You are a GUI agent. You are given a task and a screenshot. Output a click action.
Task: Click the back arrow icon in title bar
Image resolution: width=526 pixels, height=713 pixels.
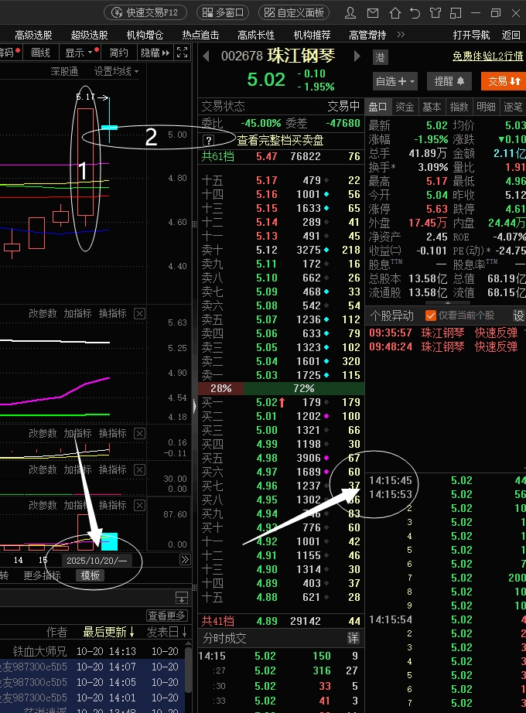click(415, 12)
